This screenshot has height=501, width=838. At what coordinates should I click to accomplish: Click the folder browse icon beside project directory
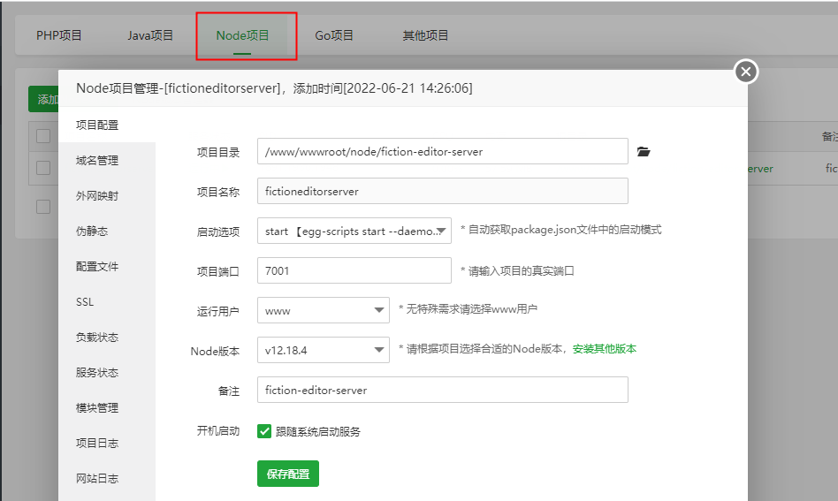point(644,152)
